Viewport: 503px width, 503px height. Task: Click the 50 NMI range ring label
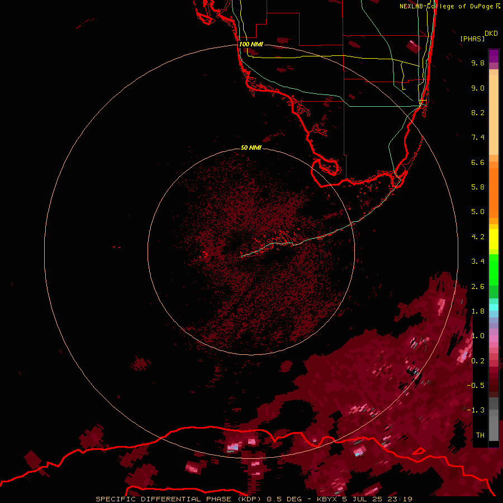point(251,148)
